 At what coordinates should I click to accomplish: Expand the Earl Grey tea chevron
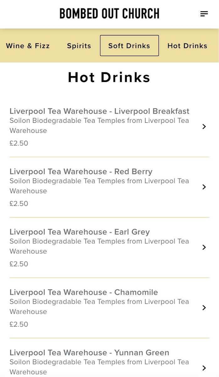pos(204,247)
